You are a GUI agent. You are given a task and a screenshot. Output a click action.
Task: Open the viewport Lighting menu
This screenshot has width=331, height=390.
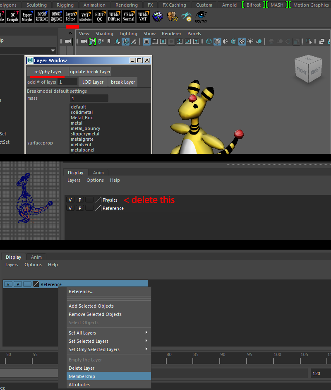click(x=128, y=34)
